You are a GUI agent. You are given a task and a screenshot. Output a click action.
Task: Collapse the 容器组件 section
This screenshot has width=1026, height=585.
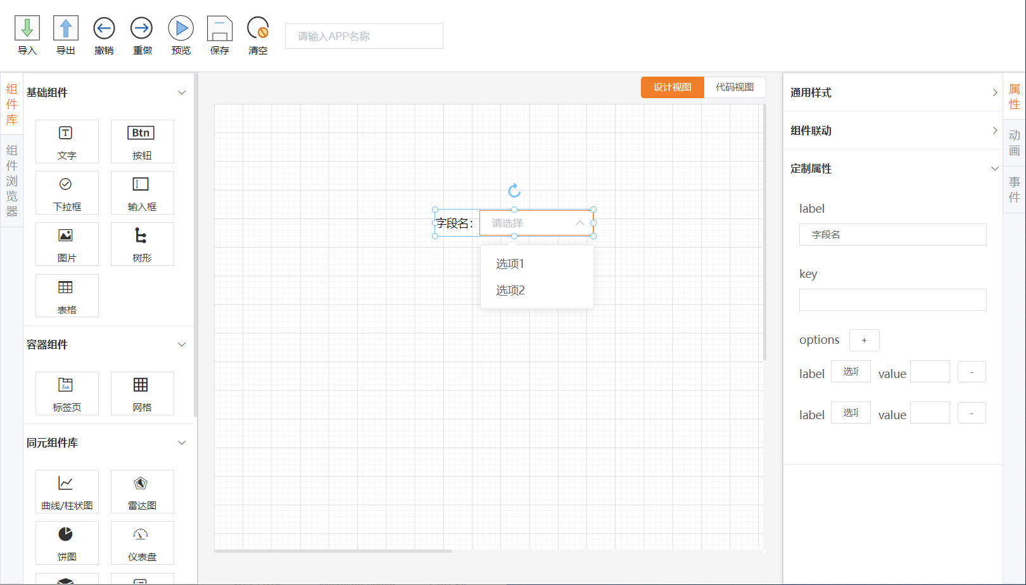coord(182,344)
